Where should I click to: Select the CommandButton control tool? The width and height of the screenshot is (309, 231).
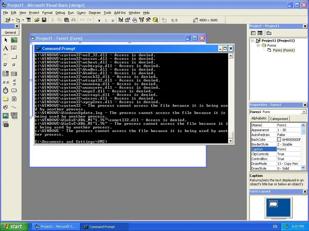tap(14, 57)
